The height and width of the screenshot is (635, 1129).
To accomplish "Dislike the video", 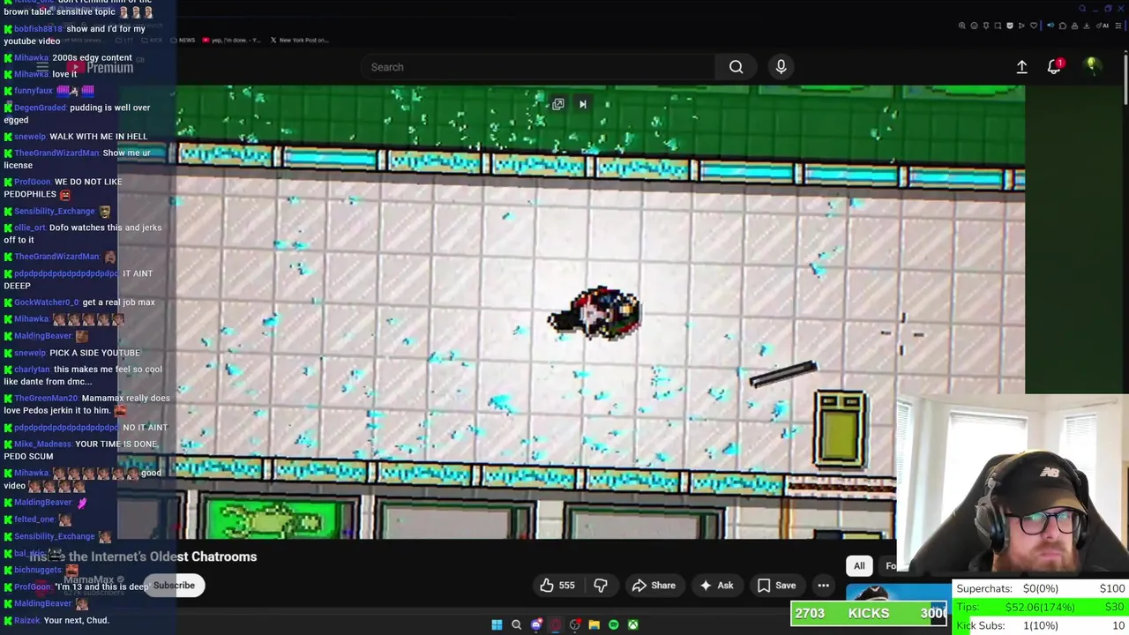I will [x=601, y=586].
